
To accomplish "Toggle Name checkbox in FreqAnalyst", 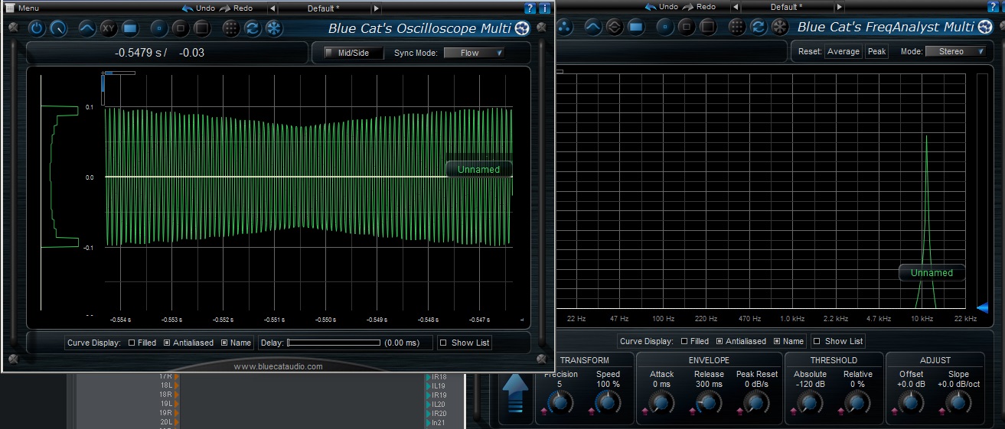I will [x=777, y=341].
